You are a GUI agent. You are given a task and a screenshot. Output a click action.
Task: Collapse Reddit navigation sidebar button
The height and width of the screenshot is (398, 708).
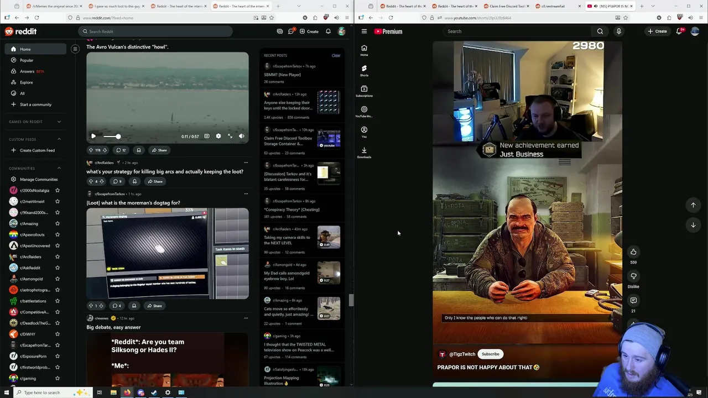click(x=75, y=49)
